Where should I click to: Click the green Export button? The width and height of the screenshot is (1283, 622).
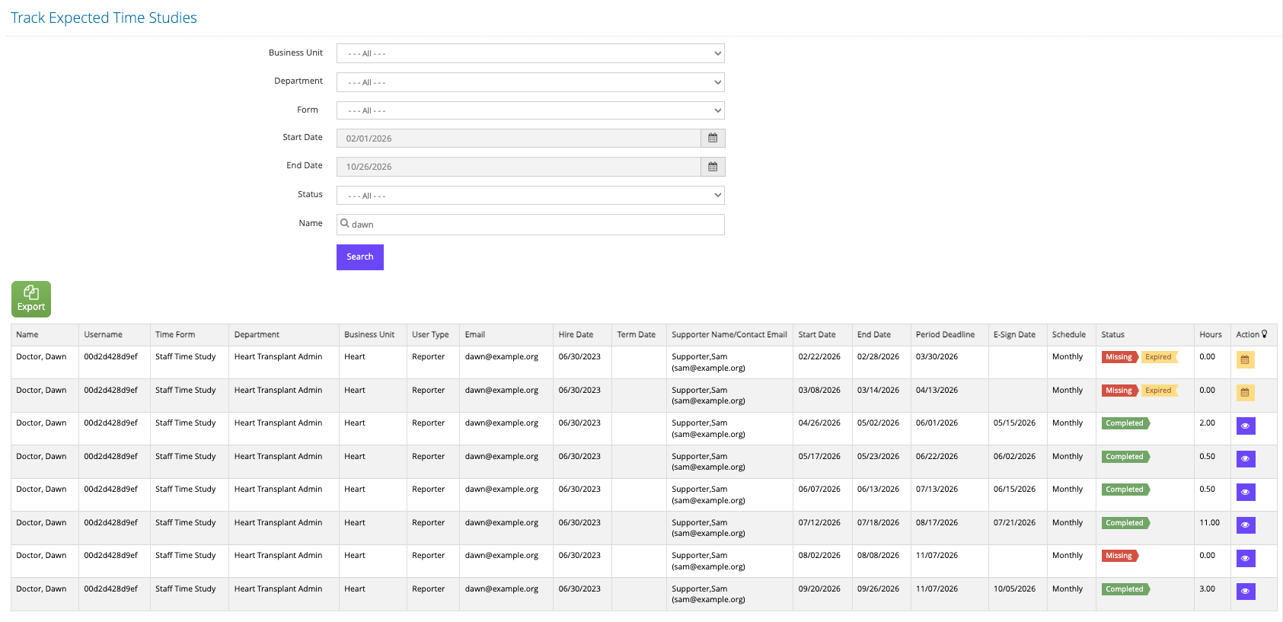coord(31,299)
